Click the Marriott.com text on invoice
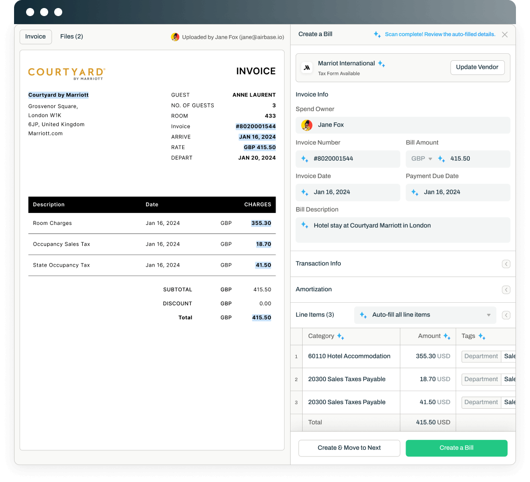The image size is (530, 482). [45, 134]
